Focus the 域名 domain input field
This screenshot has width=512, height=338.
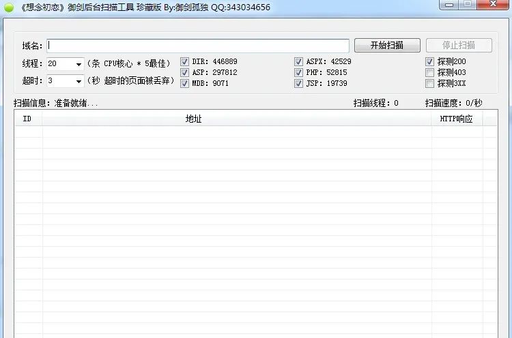(198, 46)
